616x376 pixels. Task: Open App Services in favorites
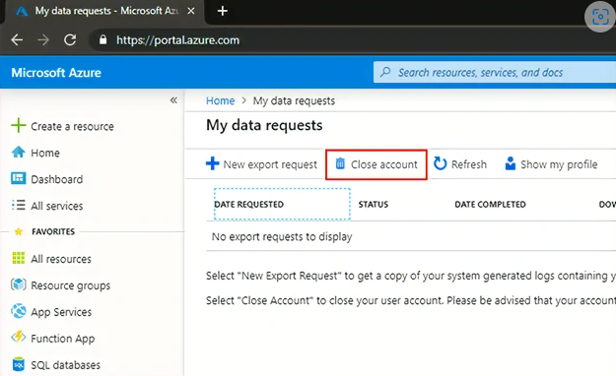tap(51, 312)
